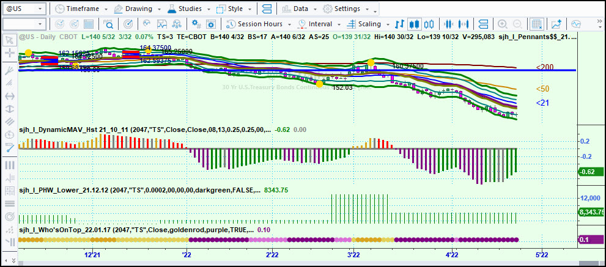Image resolution: width=606 pixels, height=267 pixels.
Task: Open the Style menu
Action: [235, 9]
